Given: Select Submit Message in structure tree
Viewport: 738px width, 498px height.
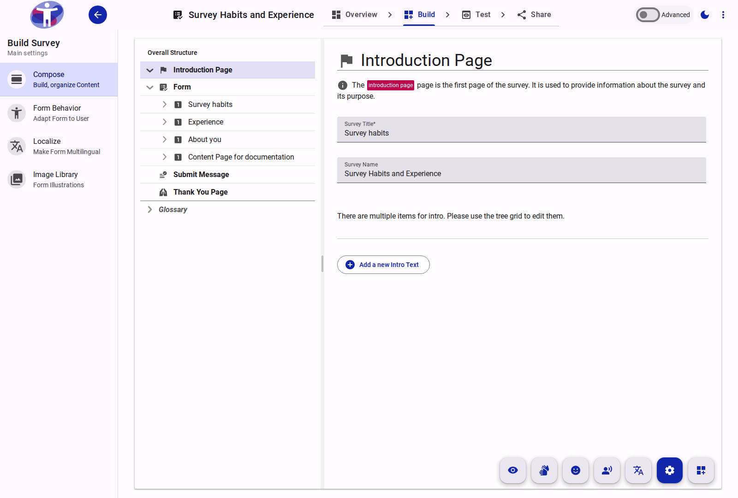Looking at the screenshot, I should click(x=227, y=175).
